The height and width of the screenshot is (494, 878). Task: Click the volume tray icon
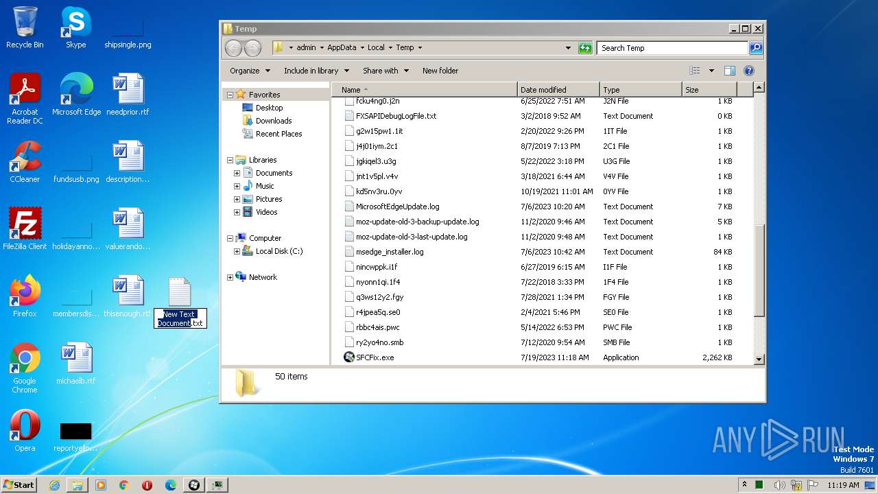click(779, 485)
